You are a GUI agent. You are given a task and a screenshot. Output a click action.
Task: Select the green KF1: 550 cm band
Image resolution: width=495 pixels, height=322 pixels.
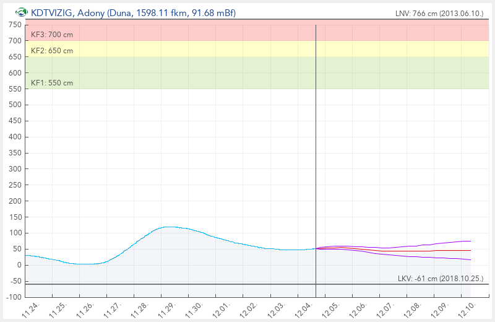[x=247, y=73]
